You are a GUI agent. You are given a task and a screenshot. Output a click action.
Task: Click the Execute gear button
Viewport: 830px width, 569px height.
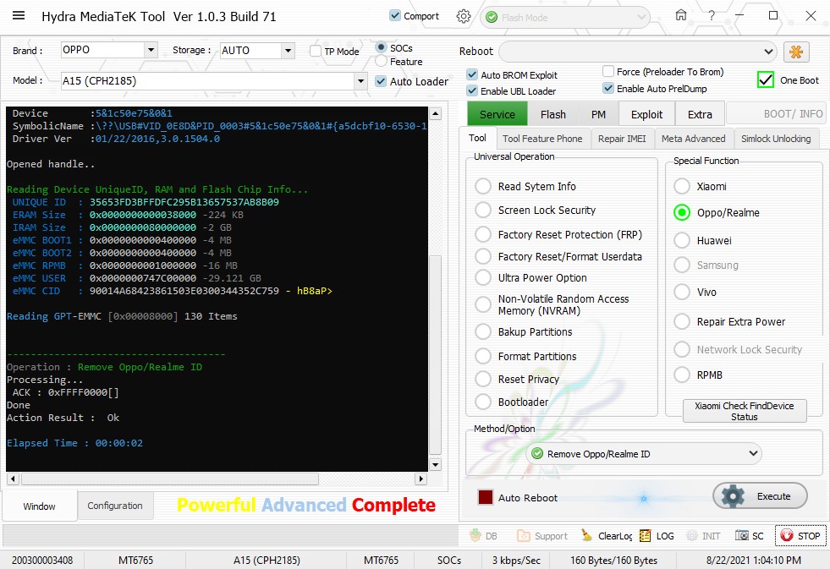pyautogui.click(x=760, y=496)
